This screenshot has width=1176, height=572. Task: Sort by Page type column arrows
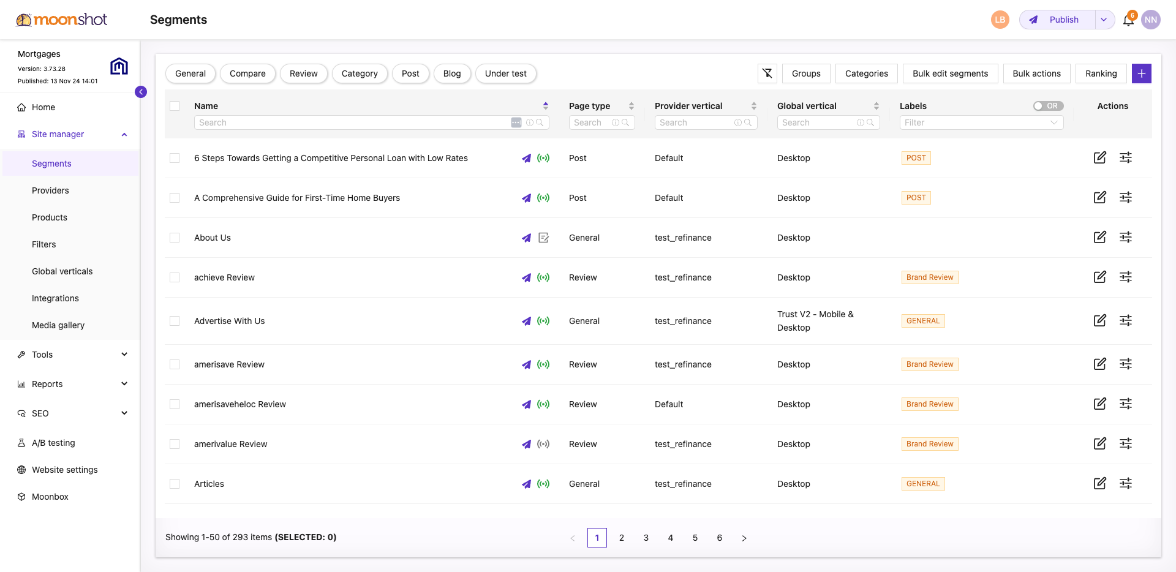[x=631, y=106]
